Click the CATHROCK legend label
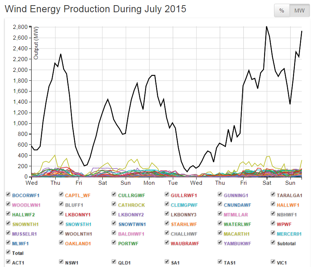This screenshot has width=313, height=267. coord(131,204)
